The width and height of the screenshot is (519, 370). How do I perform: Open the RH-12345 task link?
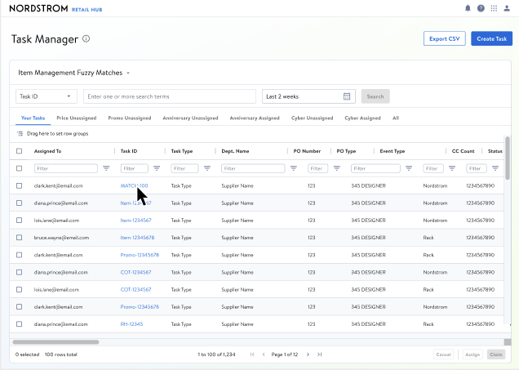pyautogui.click(x=131, y=324)
